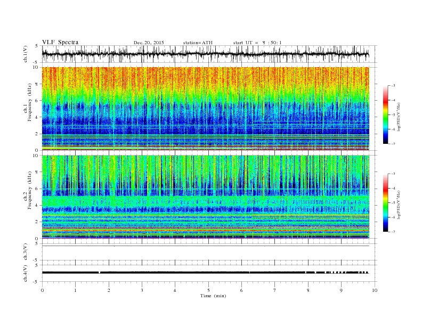Click the 'station=ATH' label
This screenshot has width=422, height=326.
tap(198, 43)
